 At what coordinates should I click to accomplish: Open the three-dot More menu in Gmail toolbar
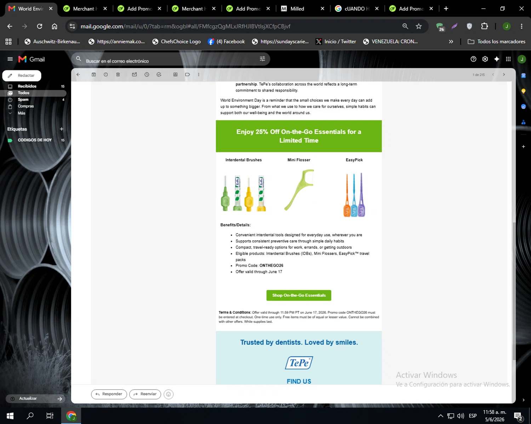199,75
